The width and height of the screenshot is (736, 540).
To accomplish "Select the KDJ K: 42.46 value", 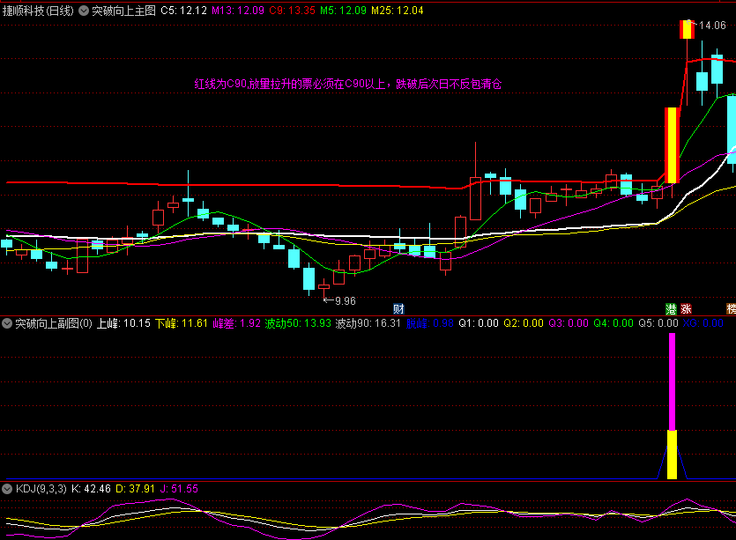I will [x=91, y=489].
